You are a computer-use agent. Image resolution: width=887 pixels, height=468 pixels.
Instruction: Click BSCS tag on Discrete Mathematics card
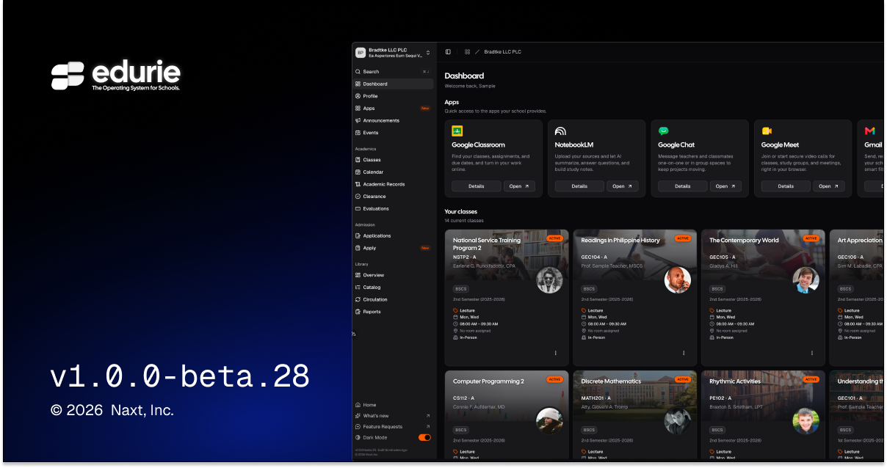click(x=590, y=430)
